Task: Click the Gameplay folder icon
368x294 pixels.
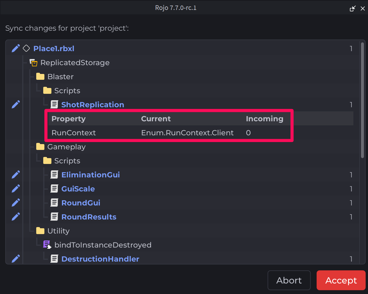Action: click(40, 147)
